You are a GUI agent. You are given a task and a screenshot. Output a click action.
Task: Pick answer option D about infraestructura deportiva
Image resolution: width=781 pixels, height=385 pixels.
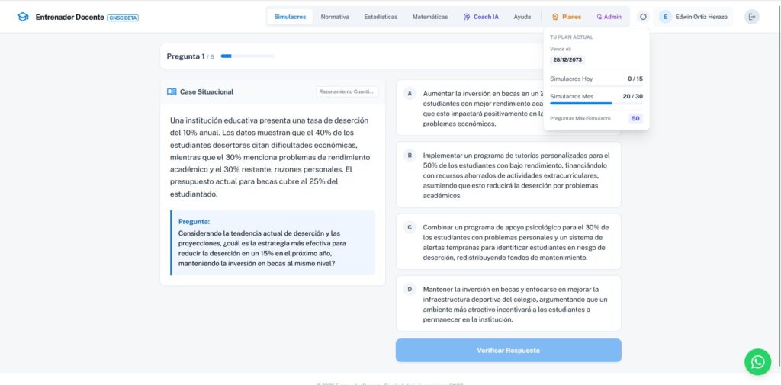(x=508, y=303)
